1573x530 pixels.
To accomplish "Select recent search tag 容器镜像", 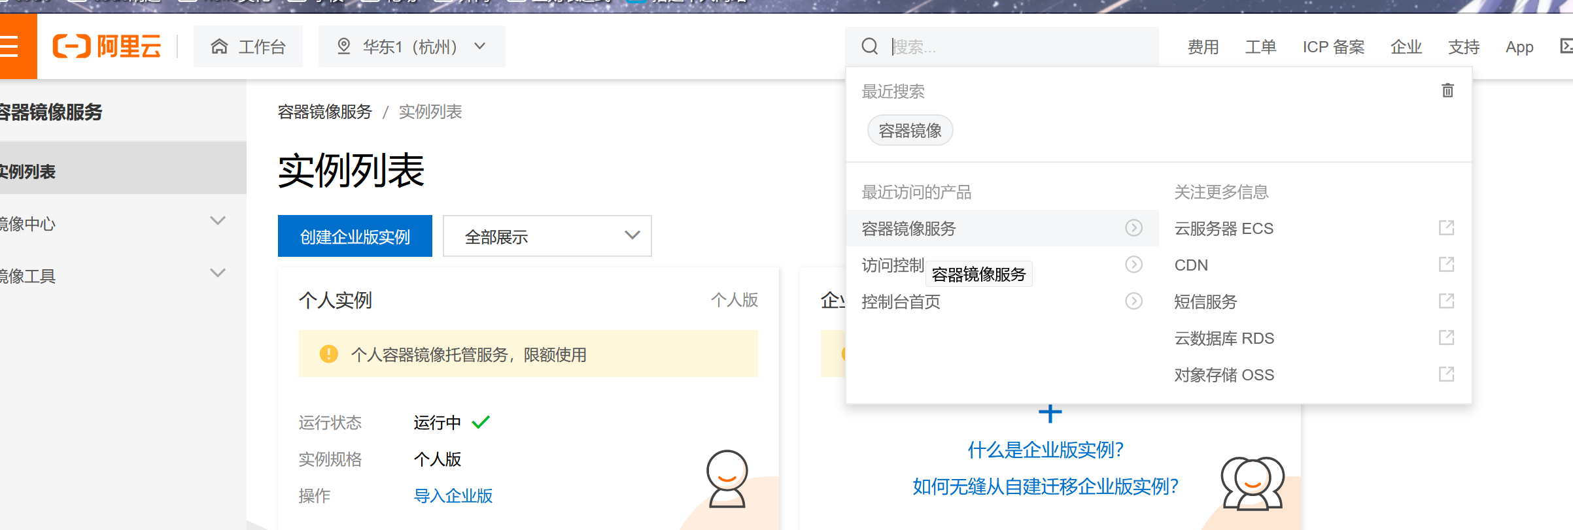I will tap(910, 131).
